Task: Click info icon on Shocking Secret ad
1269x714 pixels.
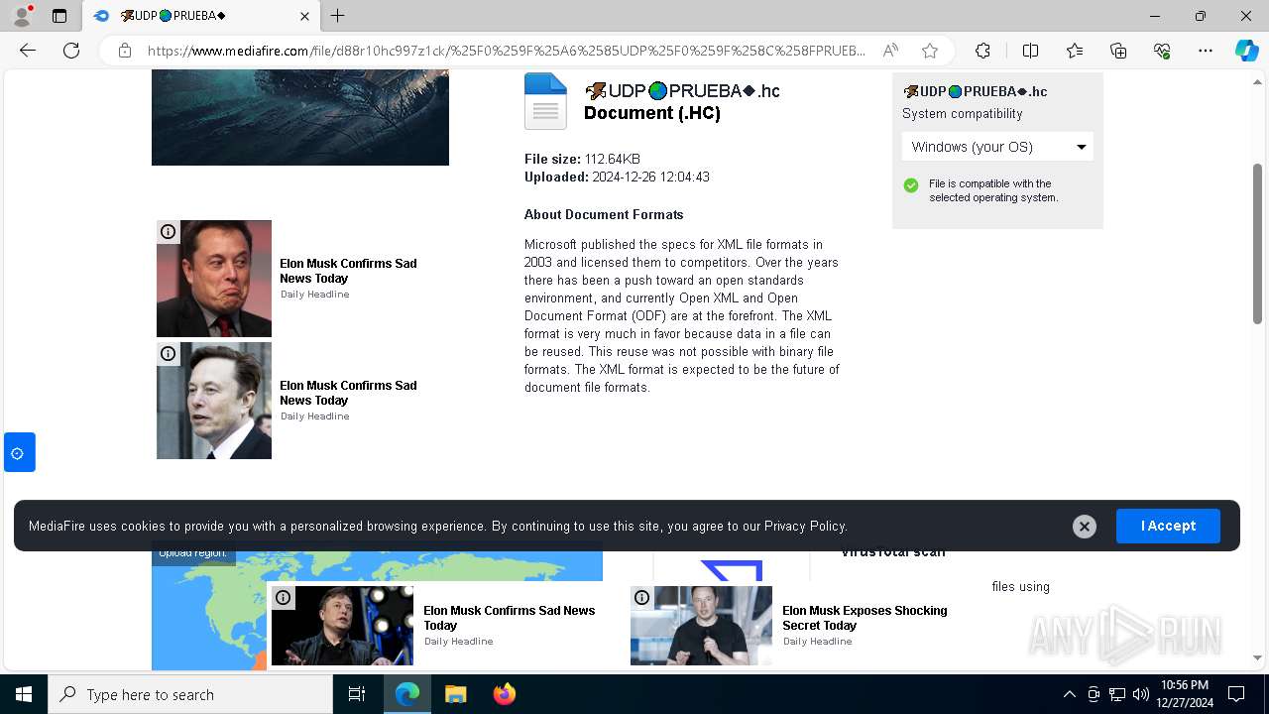Action: [642, 597]
